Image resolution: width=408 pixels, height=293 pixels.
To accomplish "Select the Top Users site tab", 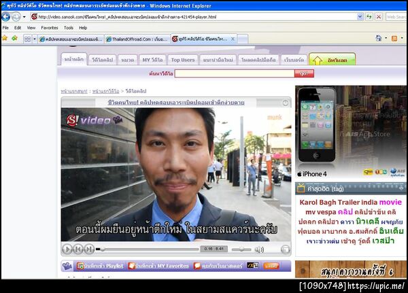I will 183,60.
